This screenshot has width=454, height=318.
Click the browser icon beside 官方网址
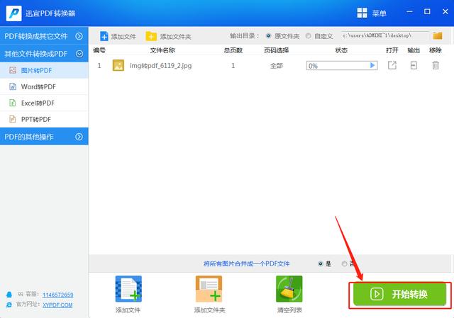(x=9, y=305)
